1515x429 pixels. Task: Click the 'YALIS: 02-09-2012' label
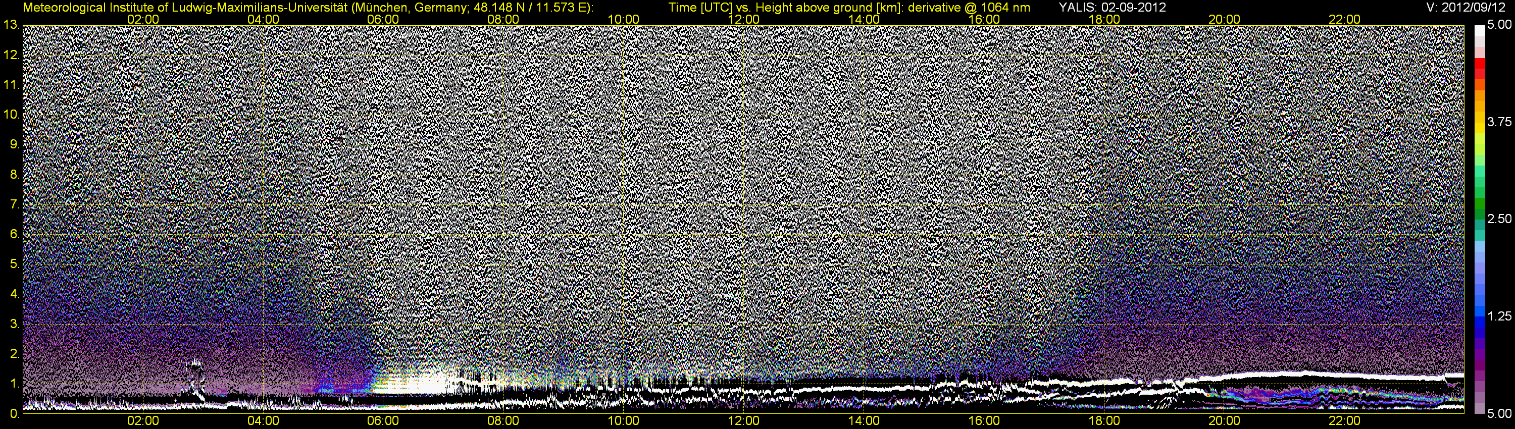[1112, 7]
